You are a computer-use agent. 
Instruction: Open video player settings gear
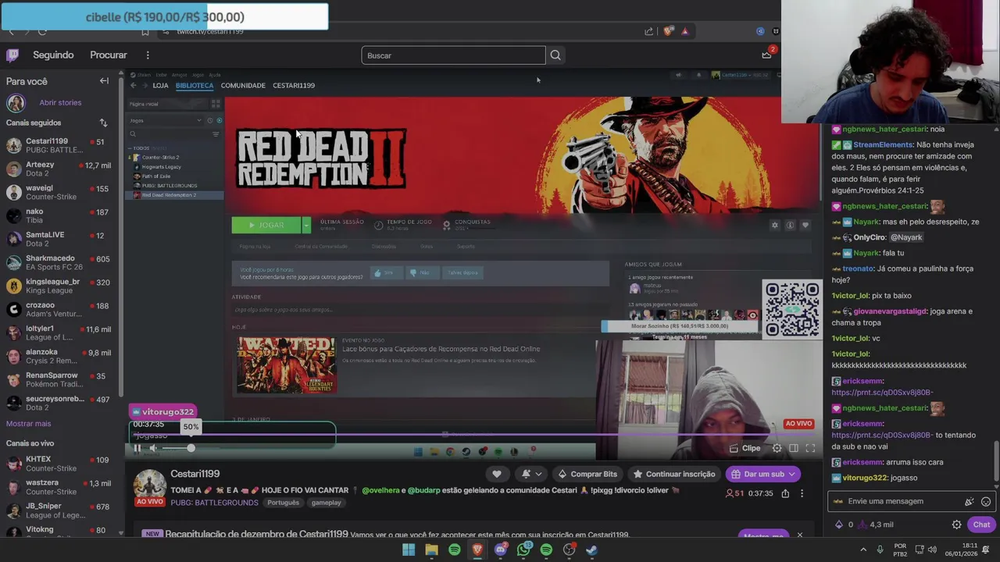(777, 448)
